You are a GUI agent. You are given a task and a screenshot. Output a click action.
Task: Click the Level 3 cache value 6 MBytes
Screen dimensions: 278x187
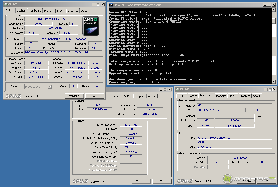pos(76,77)
